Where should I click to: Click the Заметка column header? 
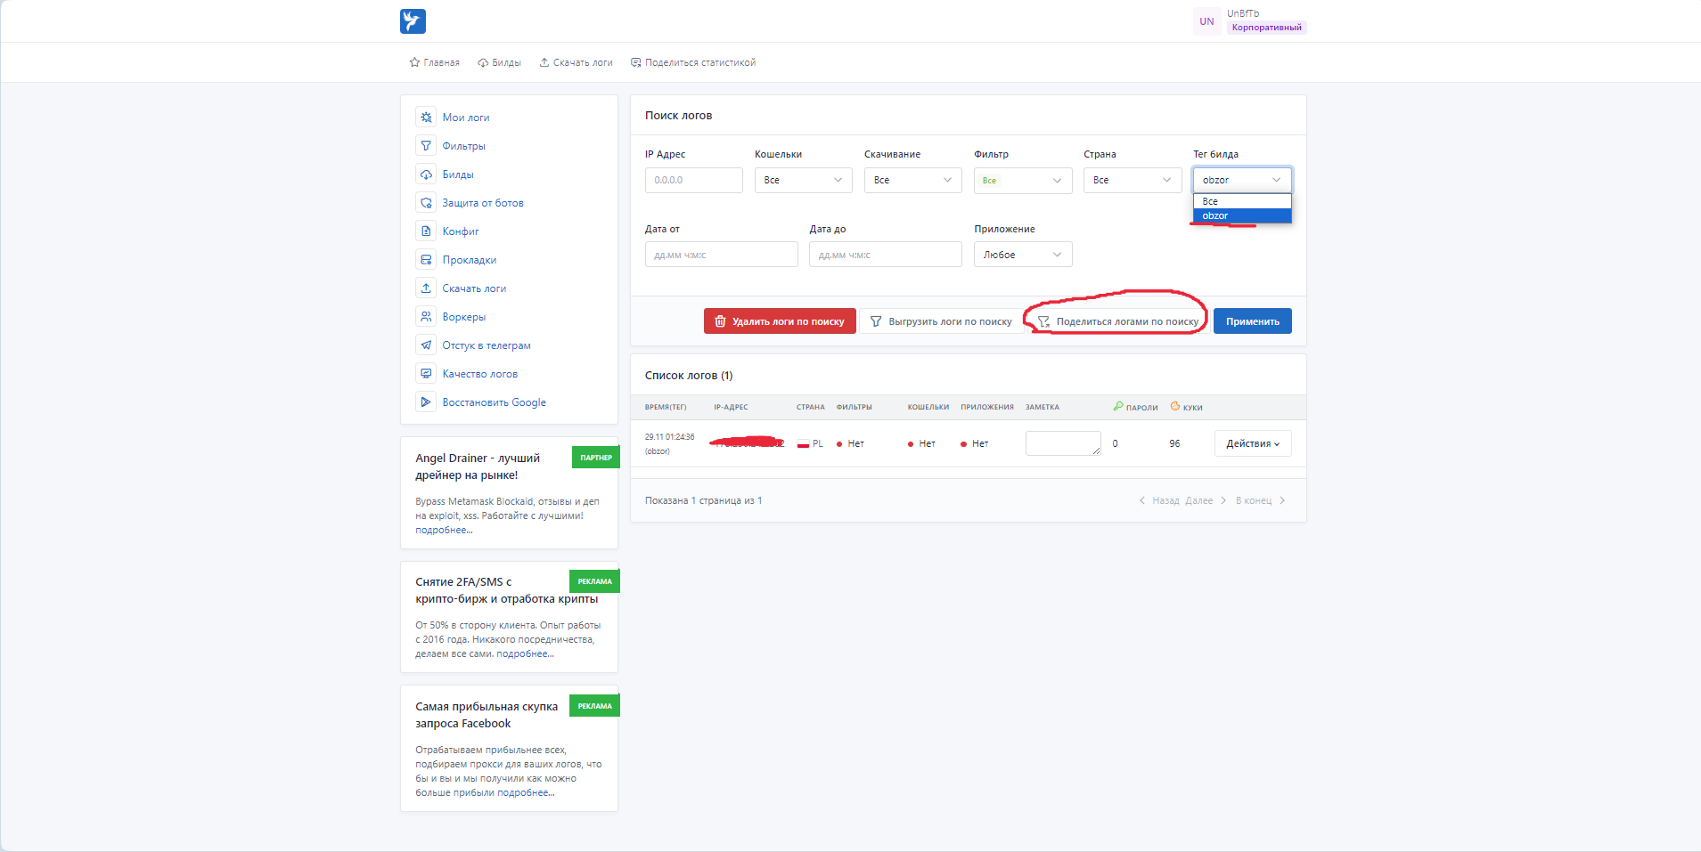click(x=1043, y=408)
